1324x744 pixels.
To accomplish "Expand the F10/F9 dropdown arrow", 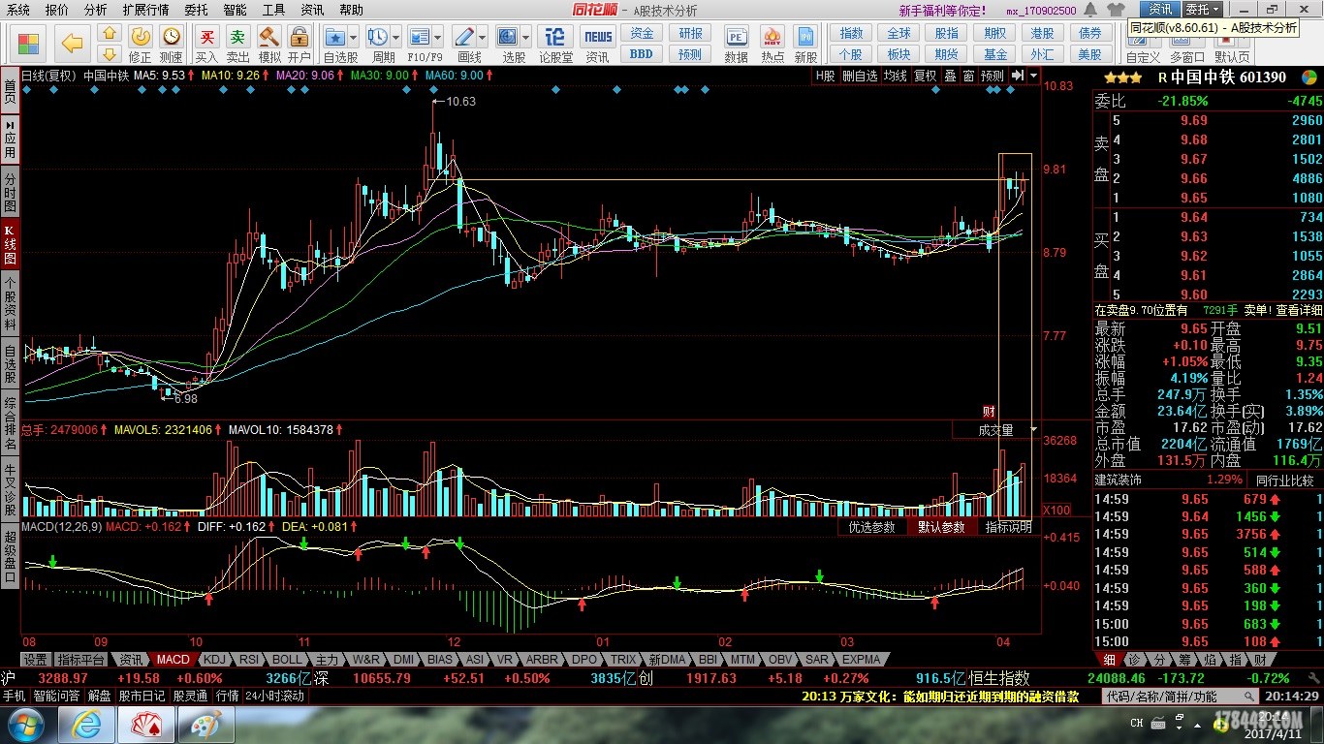I will 438,38.
